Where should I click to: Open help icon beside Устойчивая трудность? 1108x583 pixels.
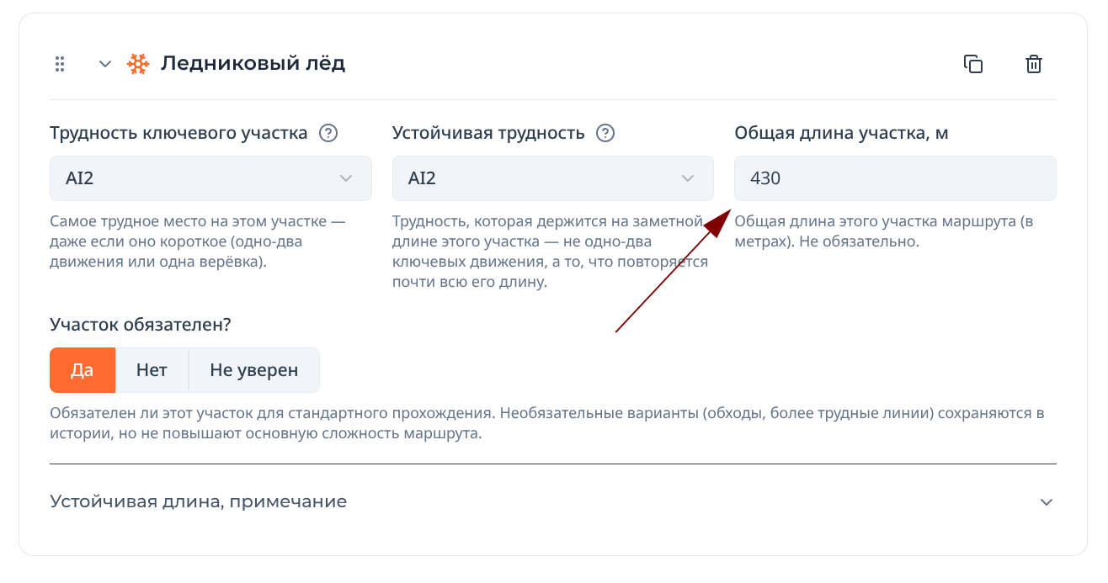[605, 133]
